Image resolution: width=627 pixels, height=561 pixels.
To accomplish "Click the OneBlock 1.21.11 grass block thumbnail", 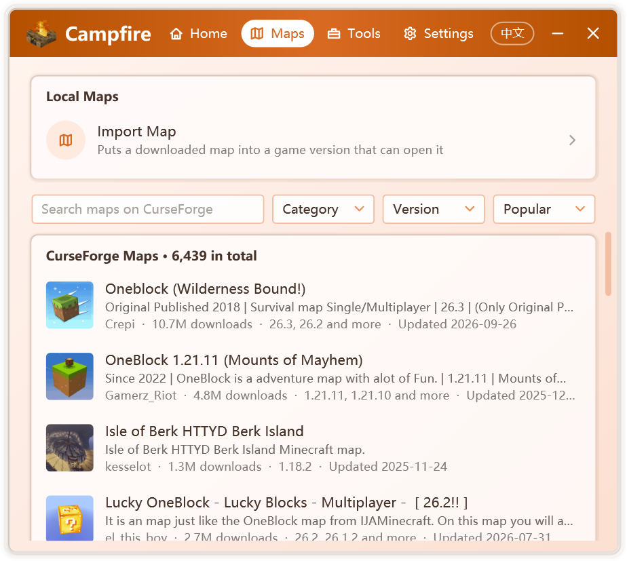I will [70, 376].
